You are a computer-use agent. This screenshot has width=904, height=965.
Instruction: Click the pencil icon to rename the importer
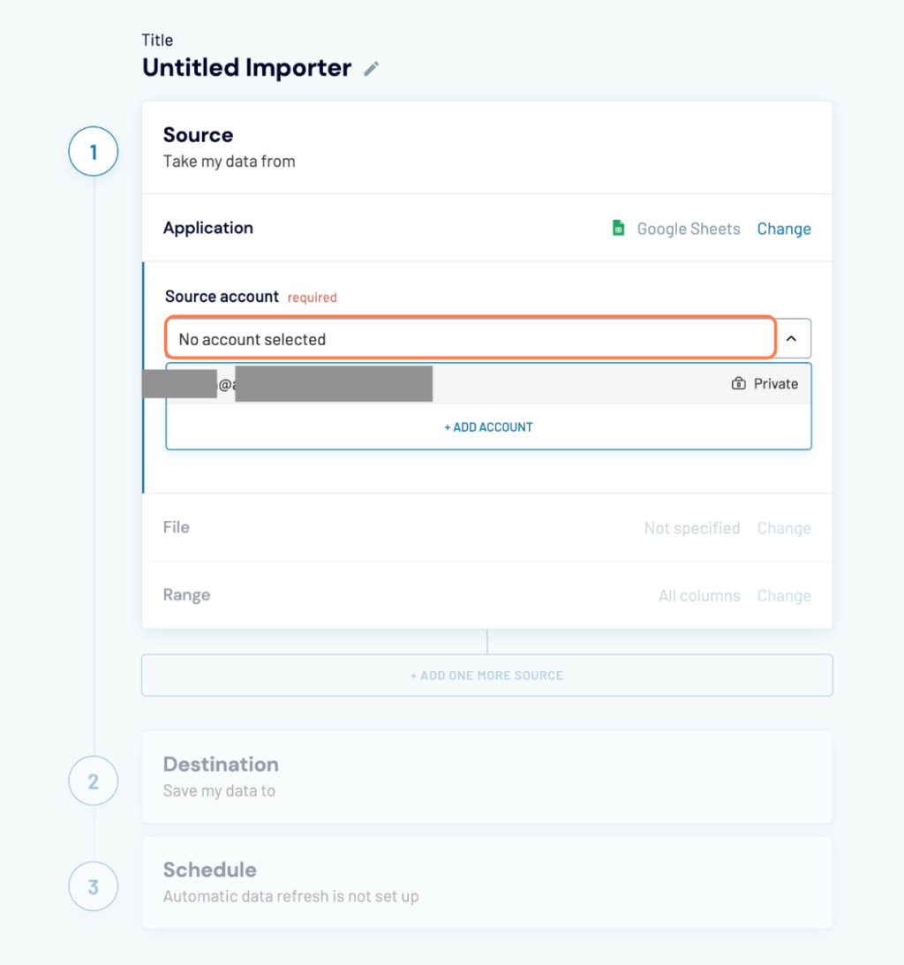(371, 68)
